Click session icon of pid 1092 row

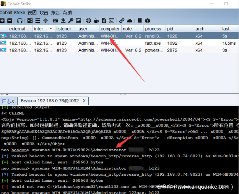[x=3, y=43]
